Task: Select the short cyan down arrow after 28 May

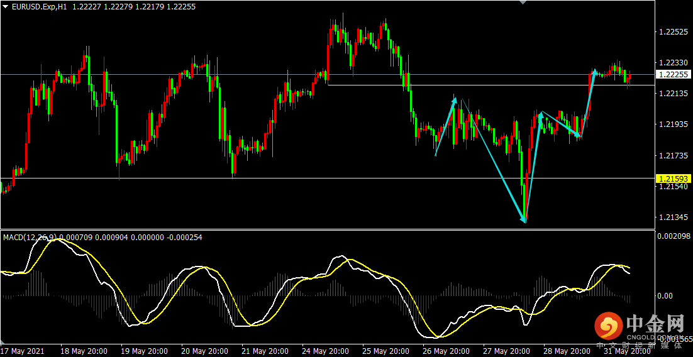Action: 561,124
